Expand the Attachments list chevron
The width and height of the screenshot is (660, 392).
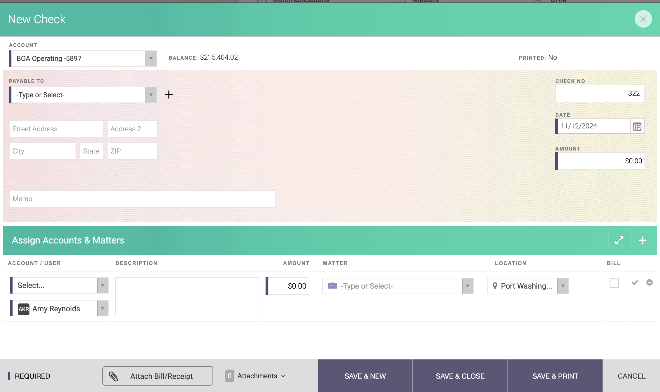283,376
